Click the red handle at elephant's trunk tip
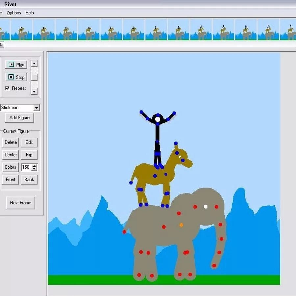 coord(214,266)
